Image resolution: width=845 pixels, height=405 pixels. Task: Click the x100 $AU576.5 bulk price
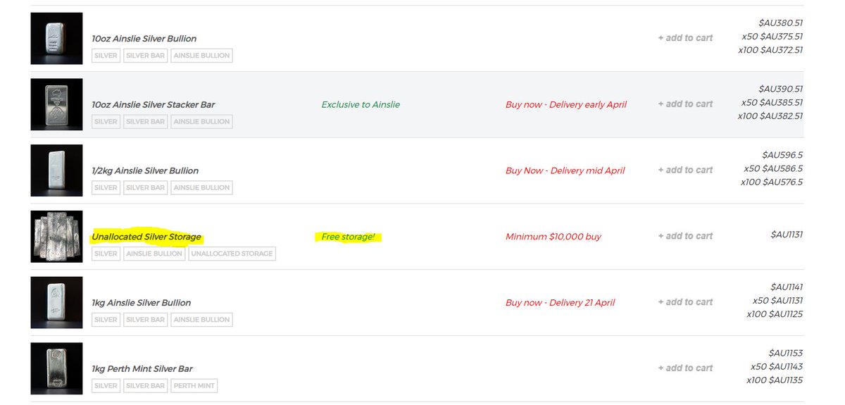[772, 182]
